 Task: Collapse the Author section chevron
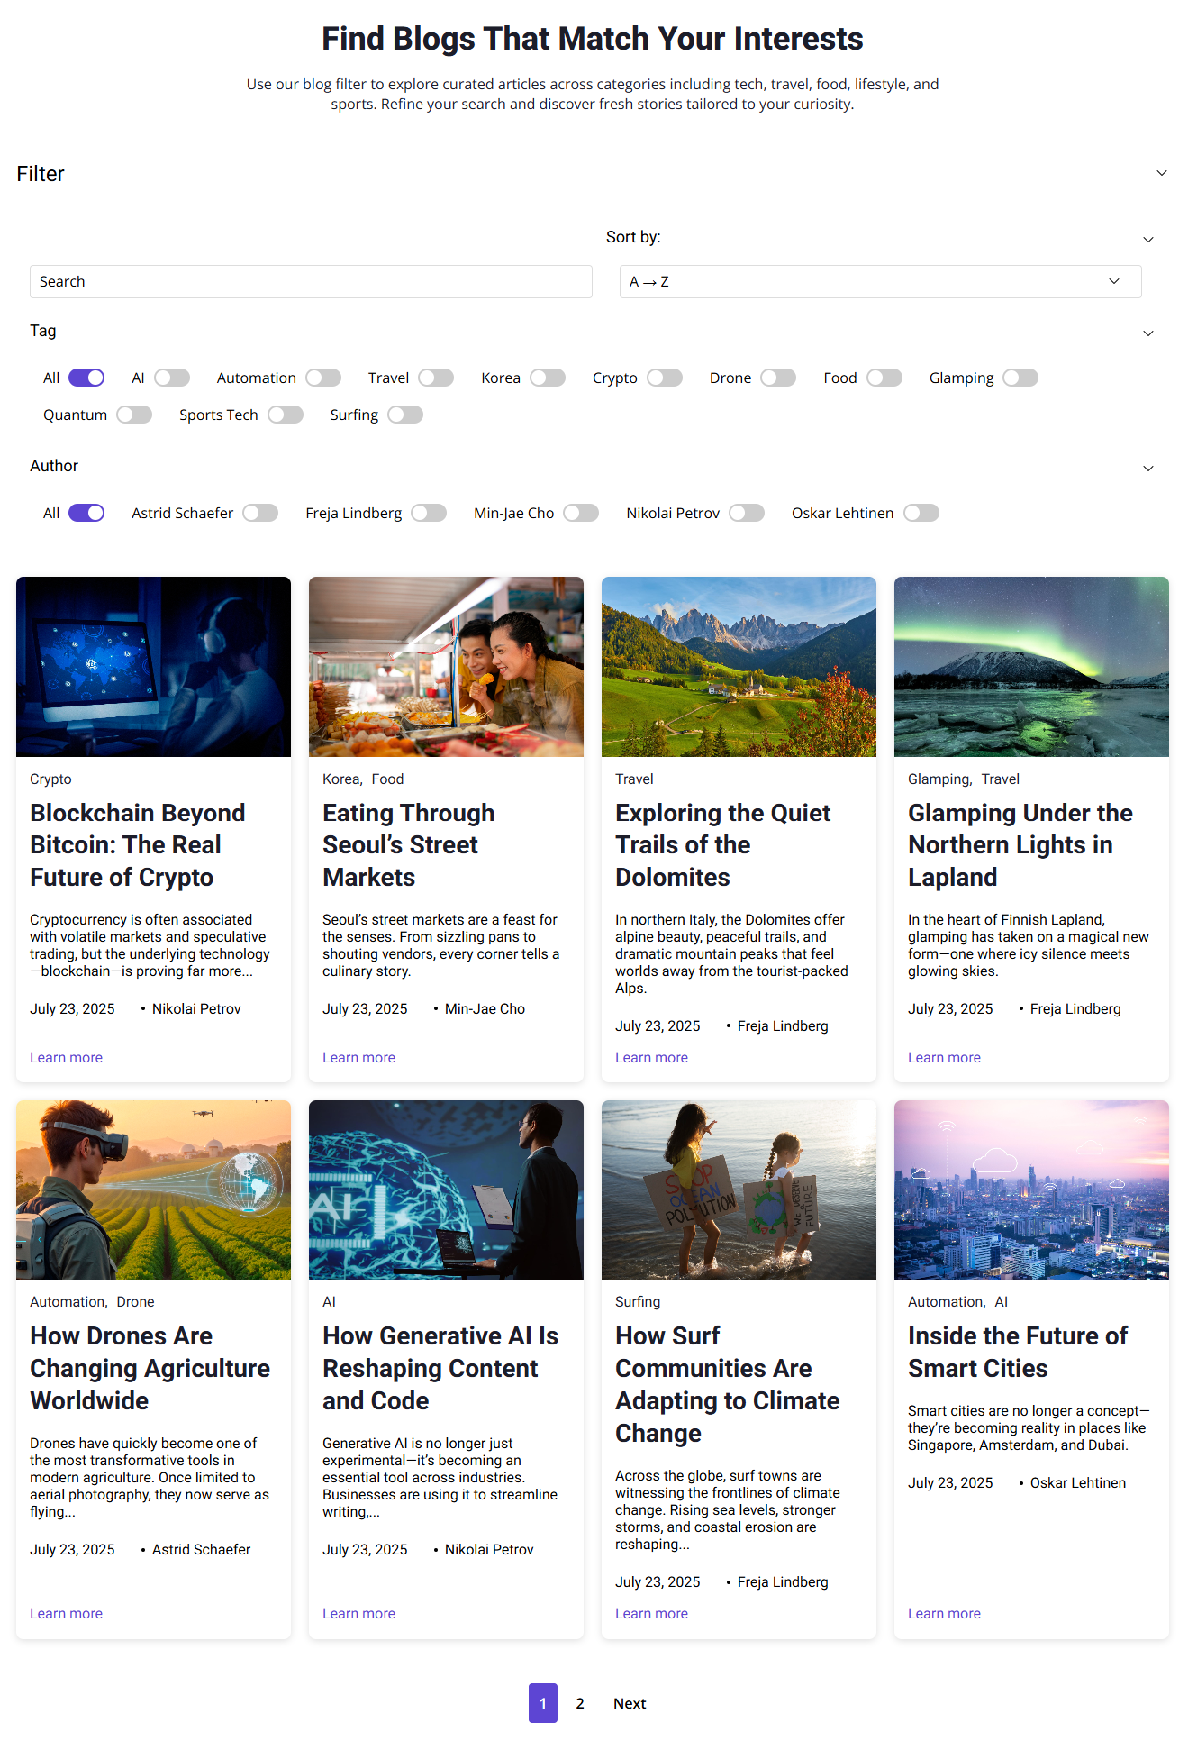(1147, 468)
